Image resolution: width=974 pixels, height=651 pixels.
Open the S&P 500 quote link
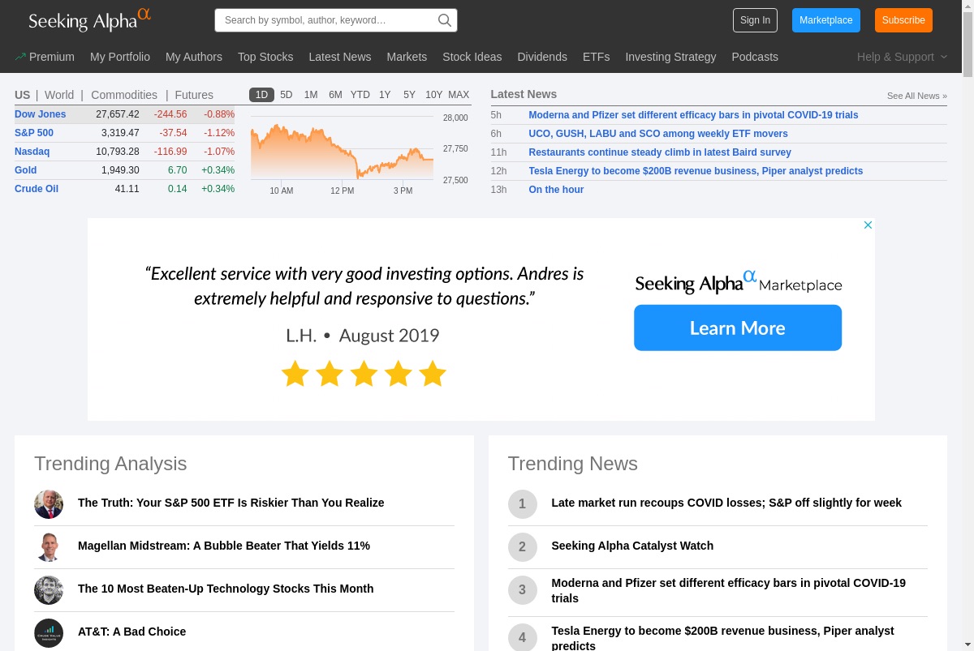pos(34,133)
